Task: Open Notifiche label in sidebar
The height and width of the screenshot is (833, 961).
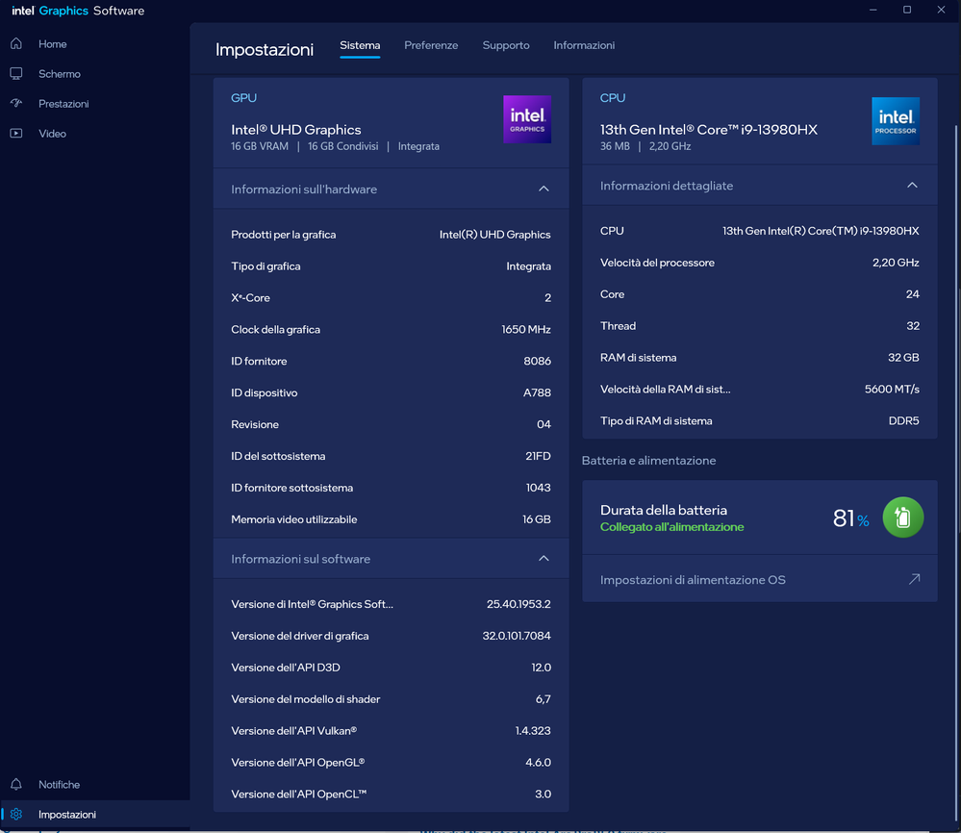Action: pyautogui.click(x=59, y=785)
